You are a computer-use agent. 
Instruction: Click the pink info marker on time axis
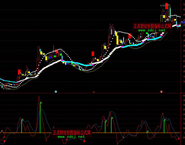click(x=161, y=92)
